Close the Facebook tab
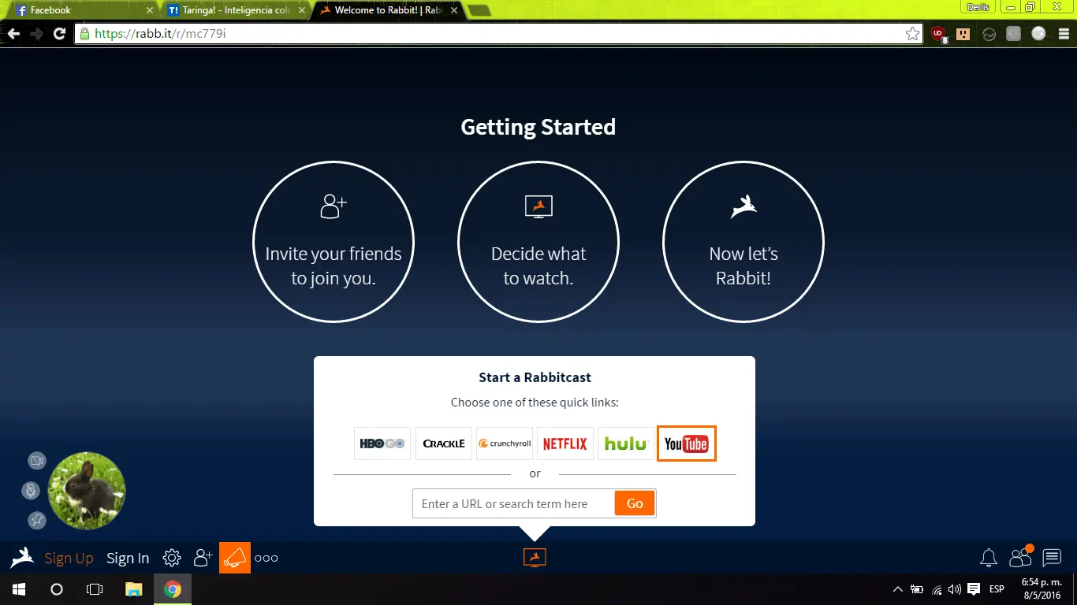This screenshot has width=1077, height=605. click(150, 11)
